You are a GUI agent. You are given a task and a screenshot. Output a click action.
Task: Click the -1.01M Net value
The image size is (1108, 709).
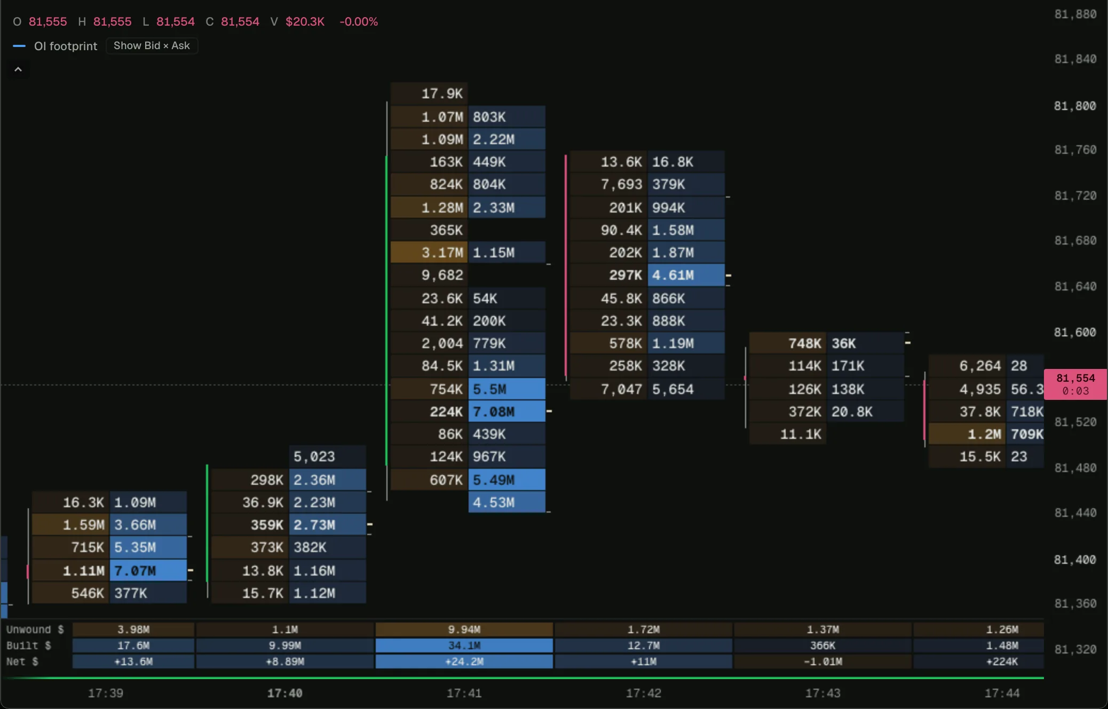pyautogui.click(x=822, y=661)
